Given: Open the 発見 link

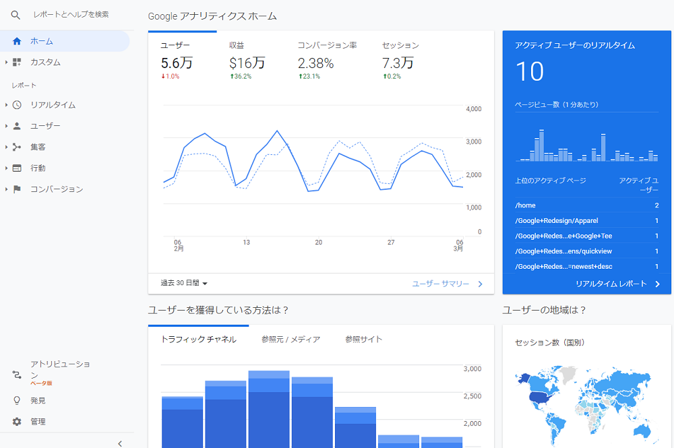Looking at the screenshot, I should click(38, 400).
